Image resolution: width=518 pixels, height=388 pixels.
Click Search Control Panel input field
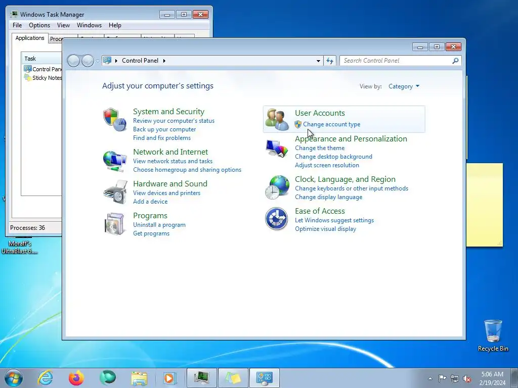396,61
